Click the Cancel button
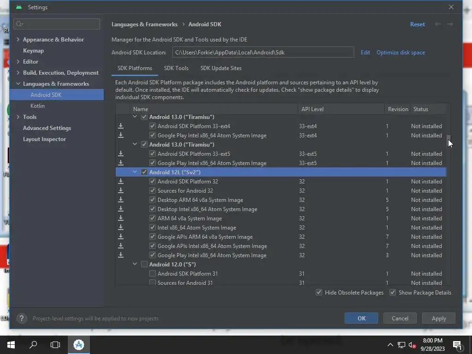The height and width of the screenshot is (354, 472). (400, 318)
